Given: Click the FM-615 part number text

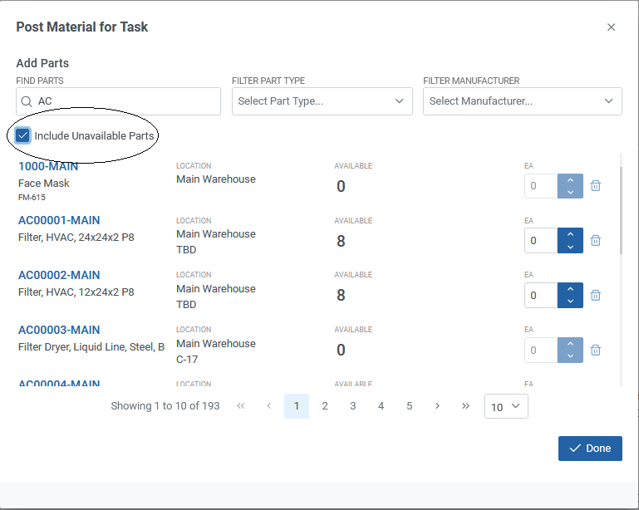Looking at the screenshot, I should (32, 198).
